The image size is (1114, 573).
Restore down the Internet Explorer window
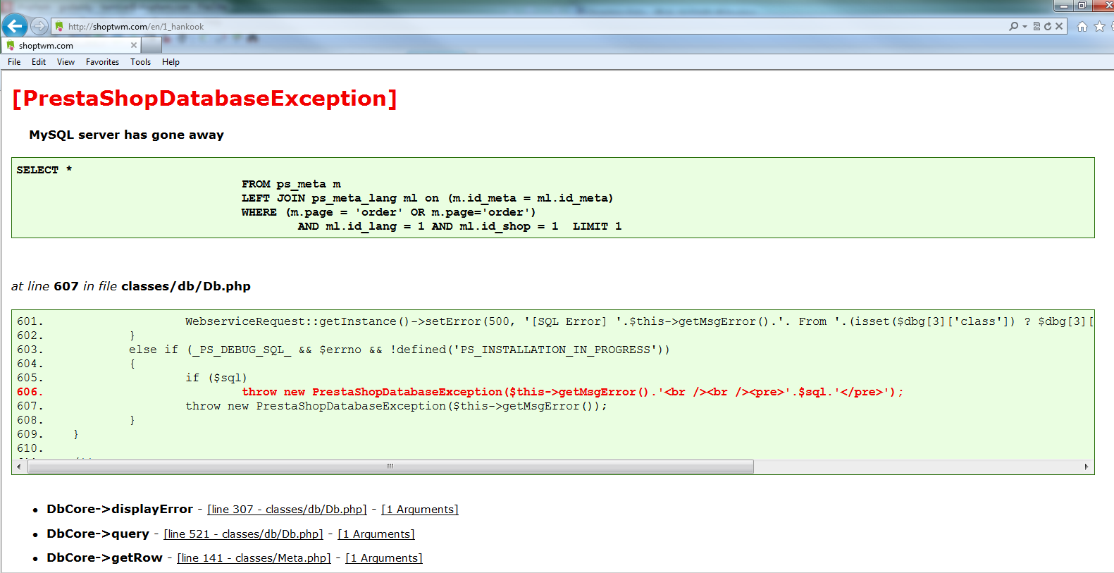pyautogui.click(x=1082, y=6)
